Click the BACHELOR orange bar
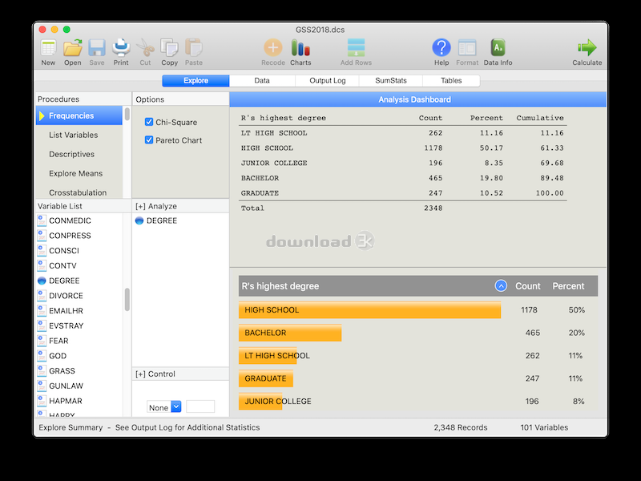Image resolution: width=641 pixels, height=481 pixels. click(x=290, y=333)
